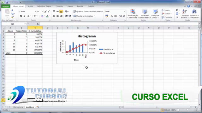Click the Save icon in quick access toolbar

(7, 2)
